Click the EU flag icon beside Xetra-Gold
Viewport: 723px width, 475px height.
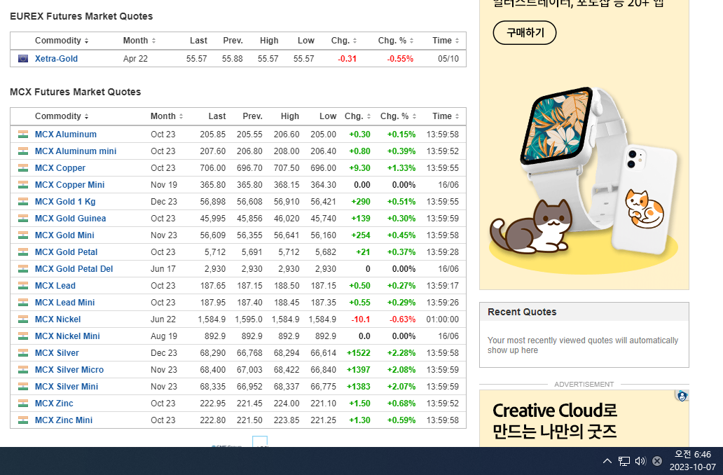click(x=23, y=59)
